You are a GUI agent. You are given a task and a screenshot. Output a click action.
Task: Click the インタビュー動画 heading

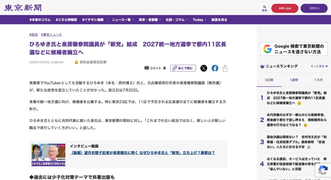(x=84, y=146)
